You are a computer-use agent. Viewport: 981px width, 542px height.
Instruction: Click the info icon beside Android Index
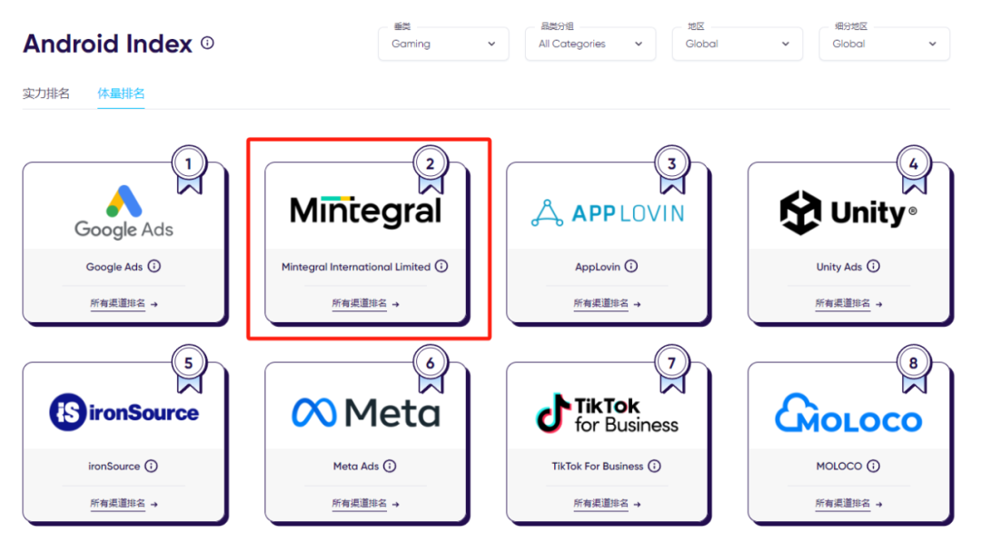pos(207,44)
